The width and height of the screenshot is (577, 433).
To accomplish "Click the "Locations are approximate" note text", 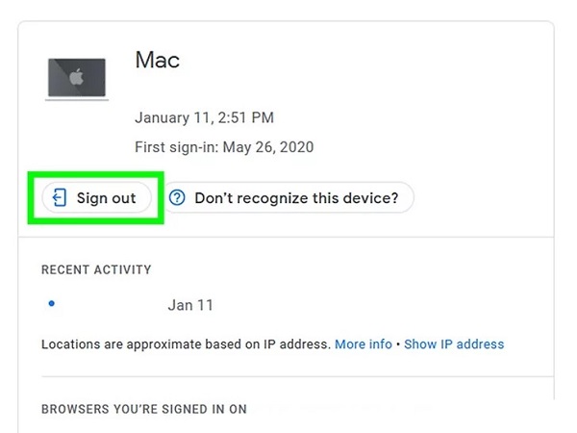I will tap(186, 344).
